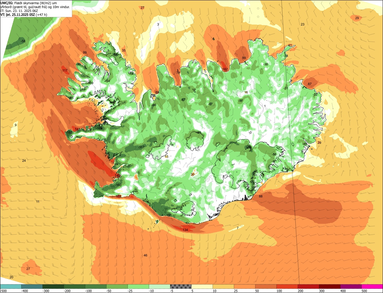Click the orange legend swatch between 25 and 50
The height and width of the screenshot is (293, 383).
244,287
